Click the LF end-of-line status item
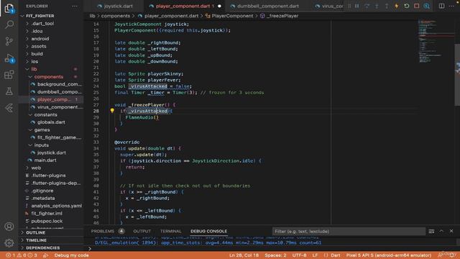Image resolution: width=460 pixels, height=259 pixels. click(x=315, y=255)
